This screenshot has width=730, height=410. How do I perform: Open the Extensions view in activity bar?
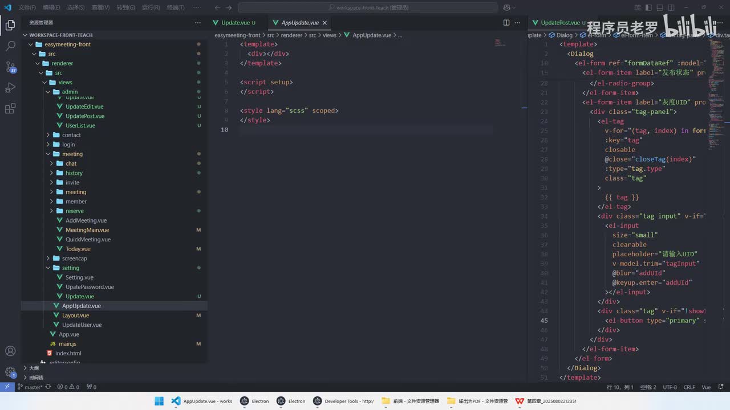pyautogui.click(x=10, y=109)
